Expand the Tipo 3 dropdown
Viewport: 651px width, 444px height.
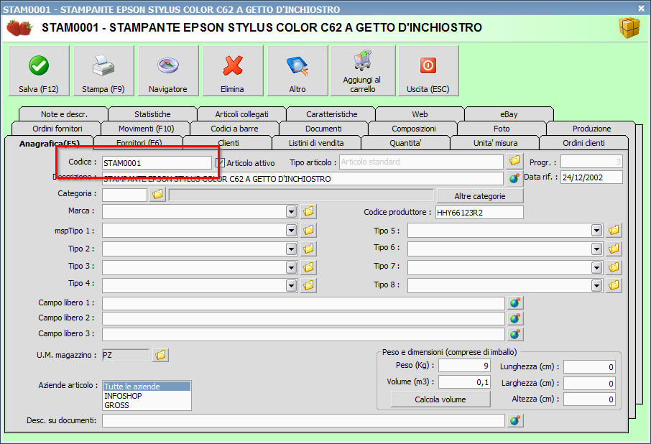tap(292, 267)
